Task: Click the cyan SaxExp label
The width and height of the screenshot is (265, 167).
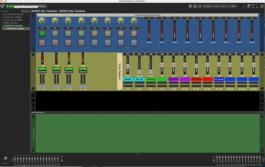Action: click(128, 79)
